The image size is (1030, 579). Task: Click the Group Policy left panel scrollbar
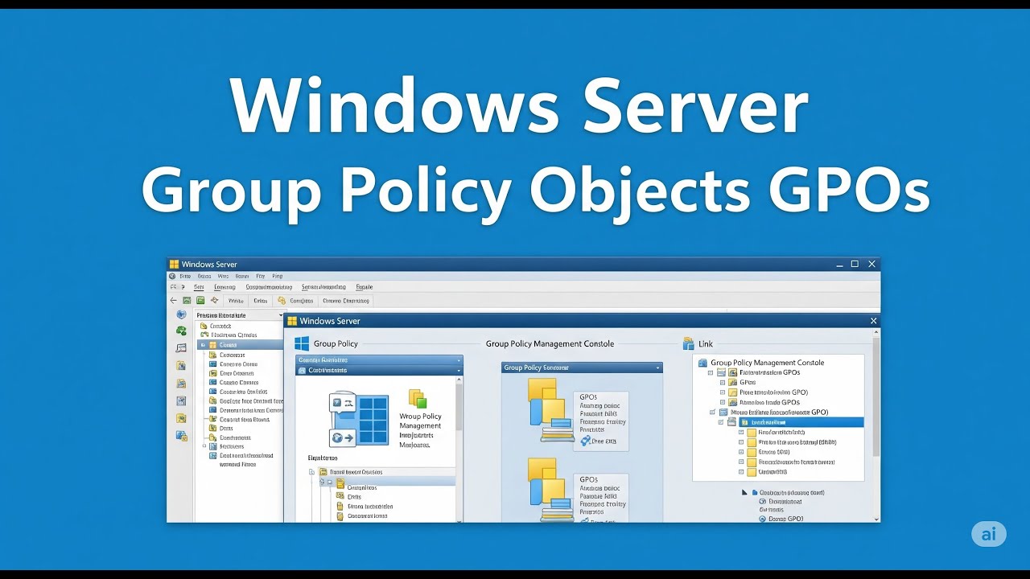coord(459,449)
